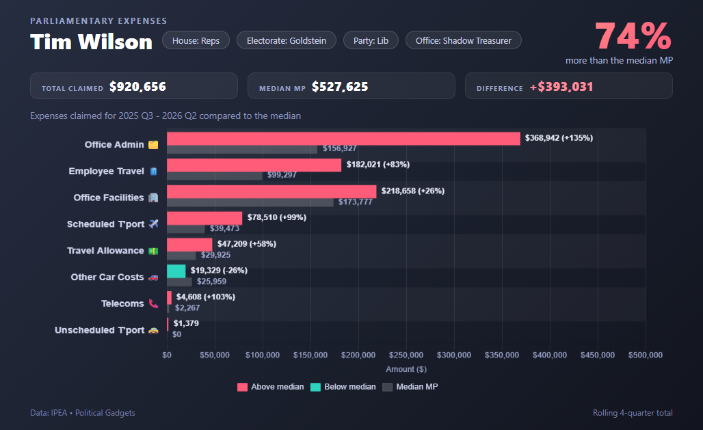Screen dimensions: 703x430
Task: Click the Travel Allowance red bar
Action: tap(189, 245)
